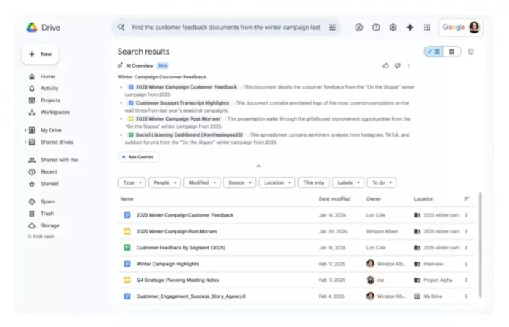Switch to grid layout view
509x327 pixels.
[452, 52]
